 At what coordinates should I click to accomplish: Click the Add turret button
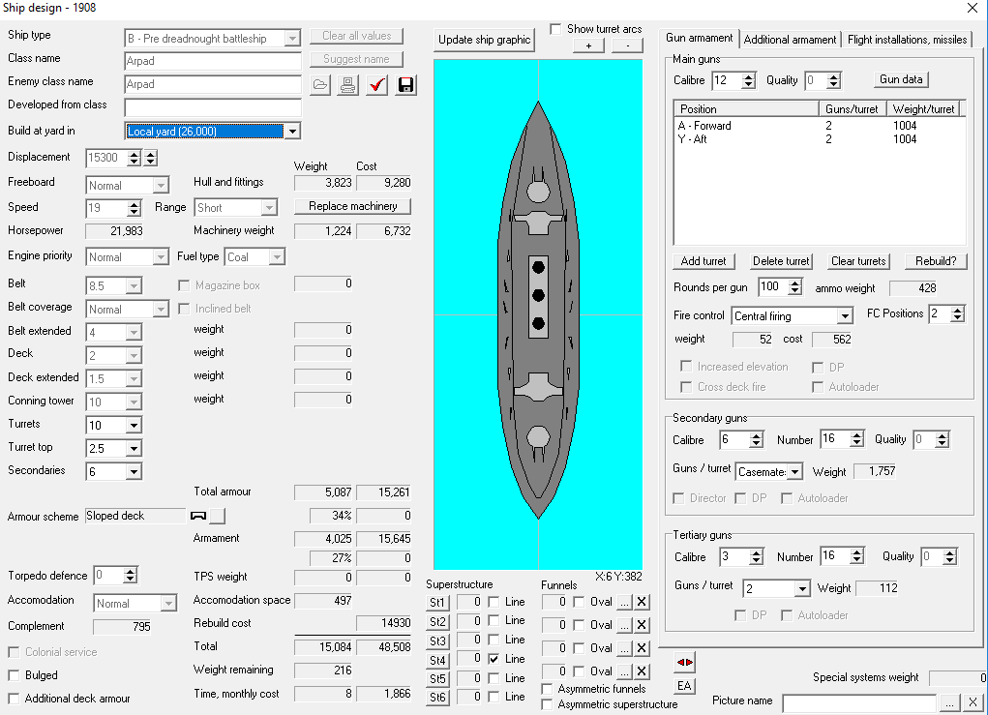pos(704,261)
